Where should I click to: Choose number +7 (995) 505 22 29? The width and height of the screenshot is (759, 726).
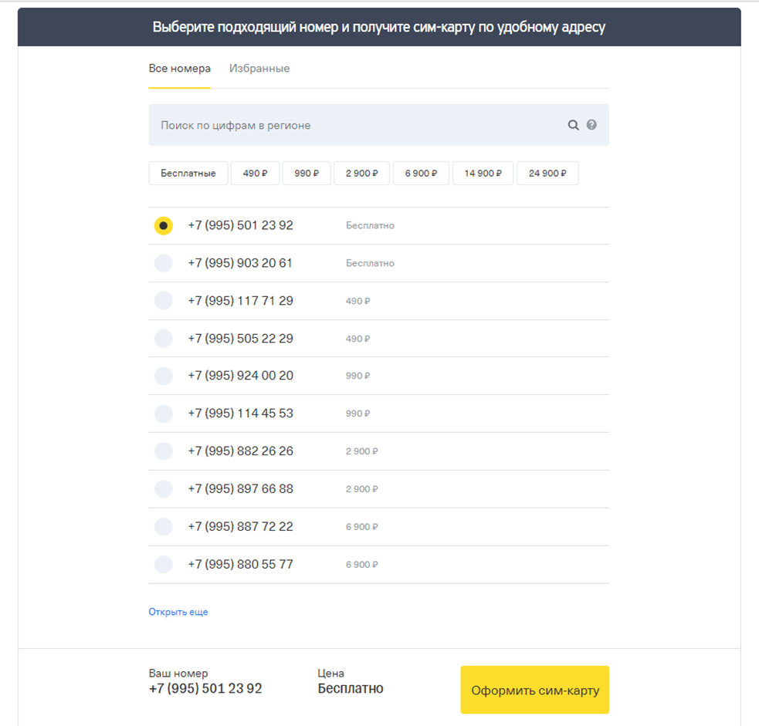(x=163, y=339)
